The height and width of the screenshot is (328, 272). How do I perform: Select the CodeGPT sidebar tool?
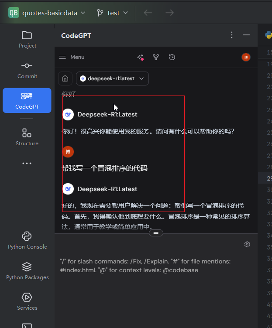click(x=27, y=100)
